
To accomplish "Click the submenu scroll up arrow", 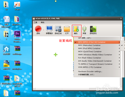I will coord(123,38).
